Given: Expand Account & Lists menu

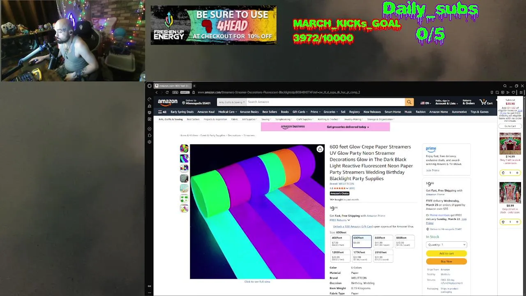Looking at the screenshot, I should [x=446, y=102].
